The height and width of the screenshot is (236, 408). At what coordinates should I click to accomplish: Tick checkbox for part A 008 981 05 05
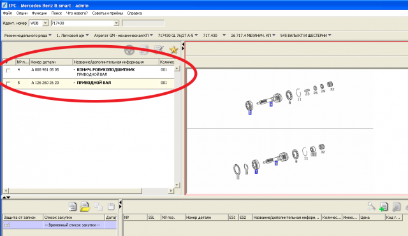8,71
